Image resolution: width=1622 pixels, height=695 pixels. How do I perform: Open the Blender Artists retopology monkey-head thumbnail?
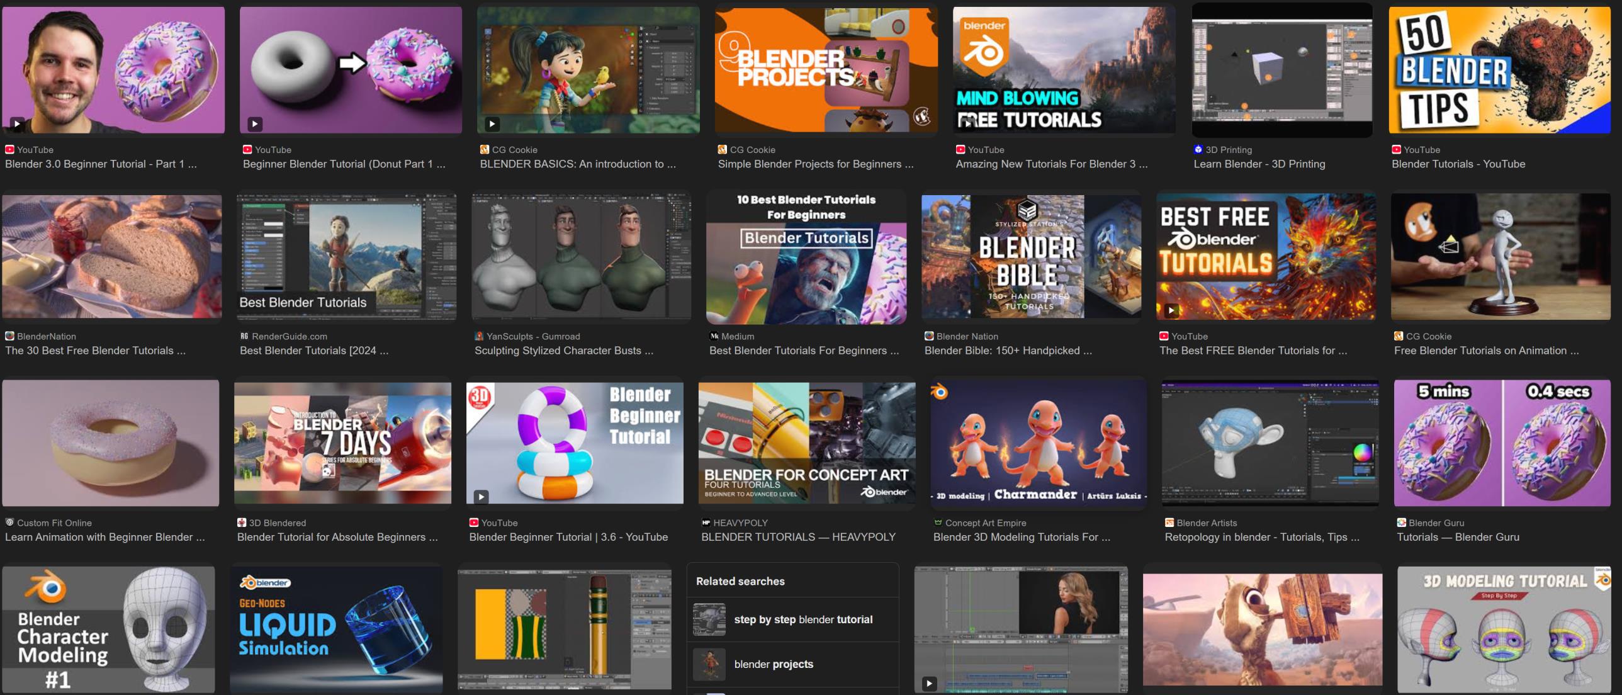pos(1271,443)
